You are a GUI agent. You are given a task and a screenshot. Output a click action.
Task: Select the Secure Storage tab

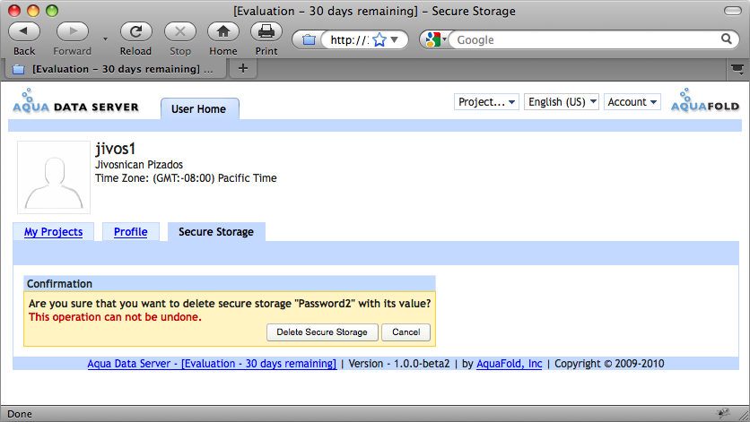(x=216, y=232)
